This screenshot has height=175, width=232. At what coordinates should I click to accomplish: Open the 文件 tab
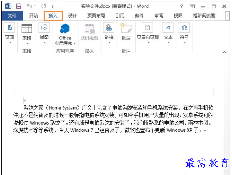tap(12, 16)
